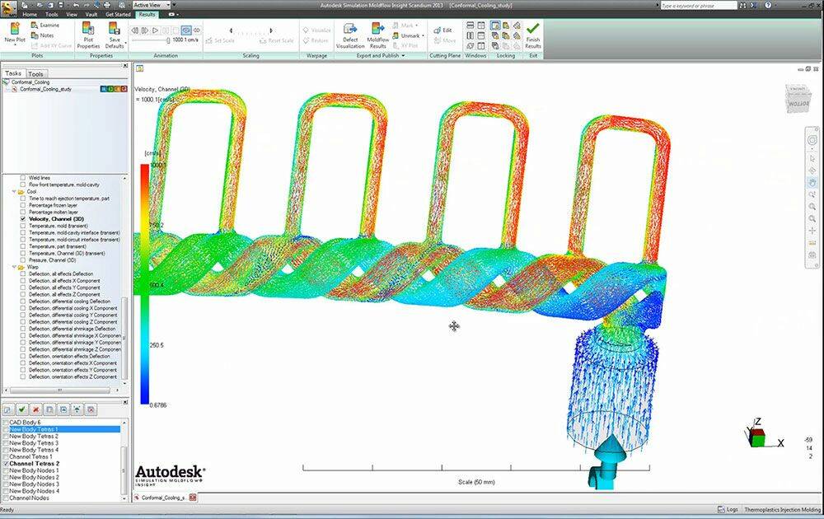Click Edit in Cutting Plane group
Screen dimensions: 824x519
pyautogui.click(x=442, y=30)
